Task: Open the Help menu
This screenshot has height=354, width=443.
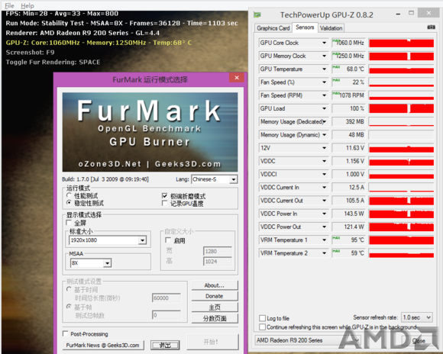Action: [x=27, y=5]
